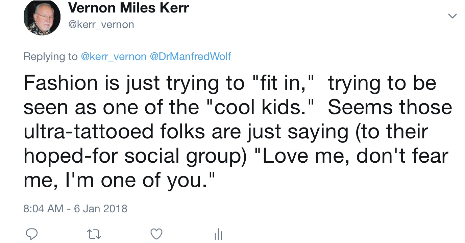Like the tweet with the heart icon
Screen dimensions: 465x243
click(156, 234)
